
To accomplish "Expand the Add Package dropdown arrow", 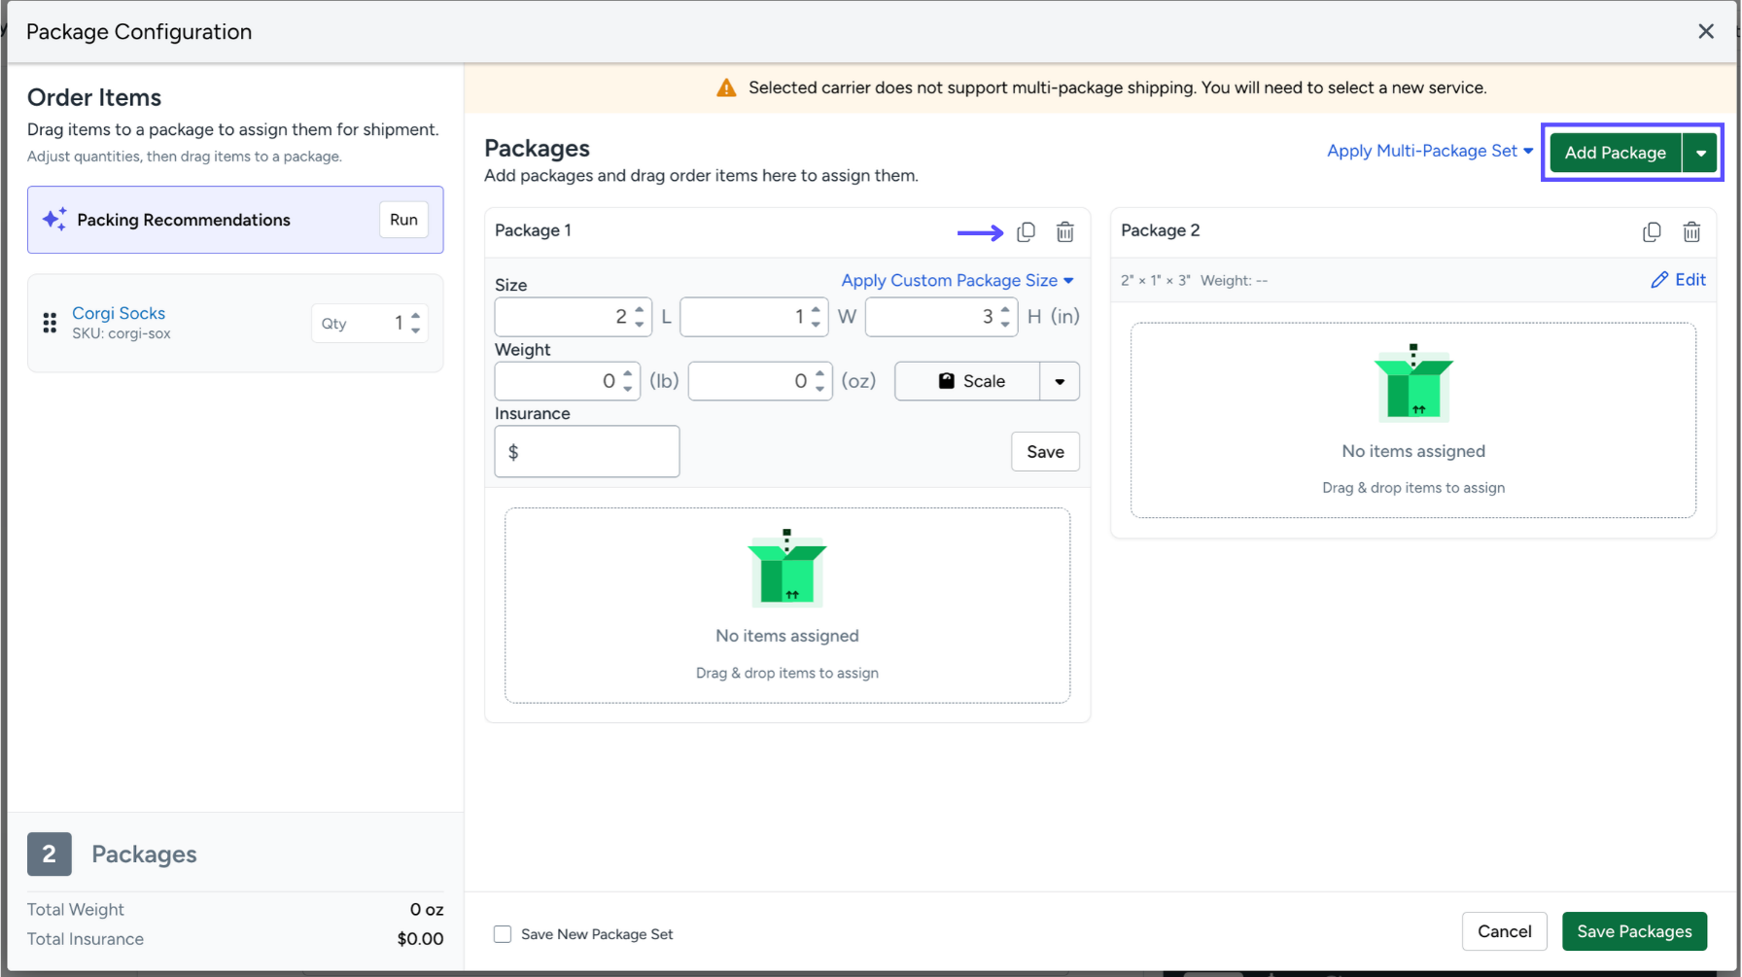I will point(1700,153).
